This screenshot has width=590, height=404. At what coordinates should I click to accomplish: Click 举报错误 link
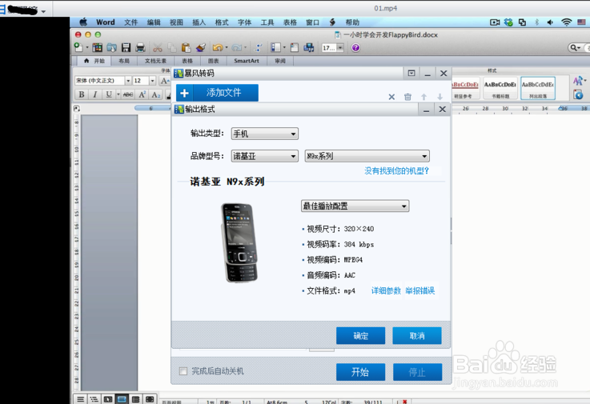(x=420, y=290)
